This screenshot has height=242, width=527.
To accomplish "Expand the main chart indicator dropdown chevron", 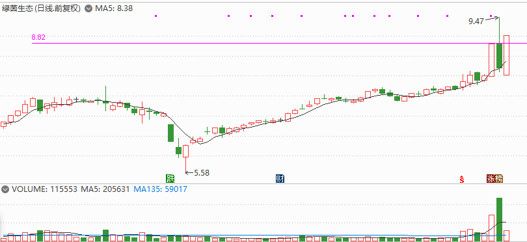I will coord(88,8).
